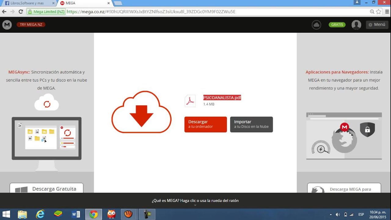Click the taskbar clock and date
391x220 pixels.
pos(378,215)
